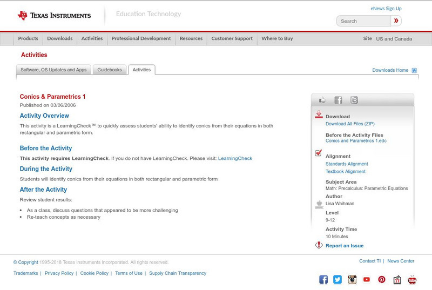Open the footer Facebook icon
The width and height of the screenshot is (432, 290).
pos(323,280)
